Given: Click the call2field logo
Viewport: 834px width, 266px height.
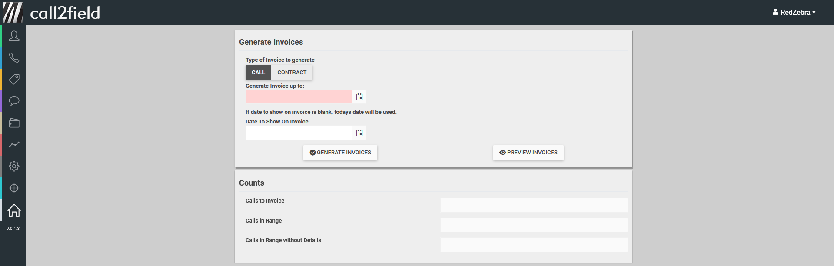Looking at the screenshot, I should pyautogui.click(x=52, y=12).
